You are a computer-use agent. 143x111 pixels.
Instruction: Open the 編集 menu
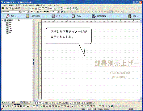[x=11, y=5]
